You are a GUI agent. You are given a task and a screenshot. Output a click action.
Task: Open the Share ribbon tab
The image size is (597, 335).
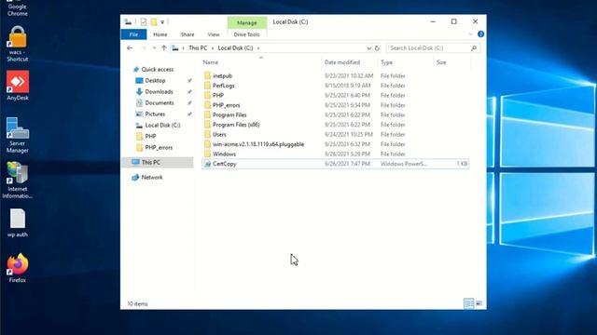187,34
